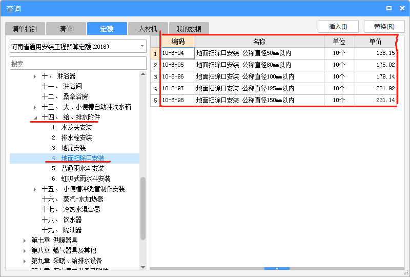Select 十七、冷热水混合器 in the tree
Screen dimensions: 410x277
(x=71, y=209)
